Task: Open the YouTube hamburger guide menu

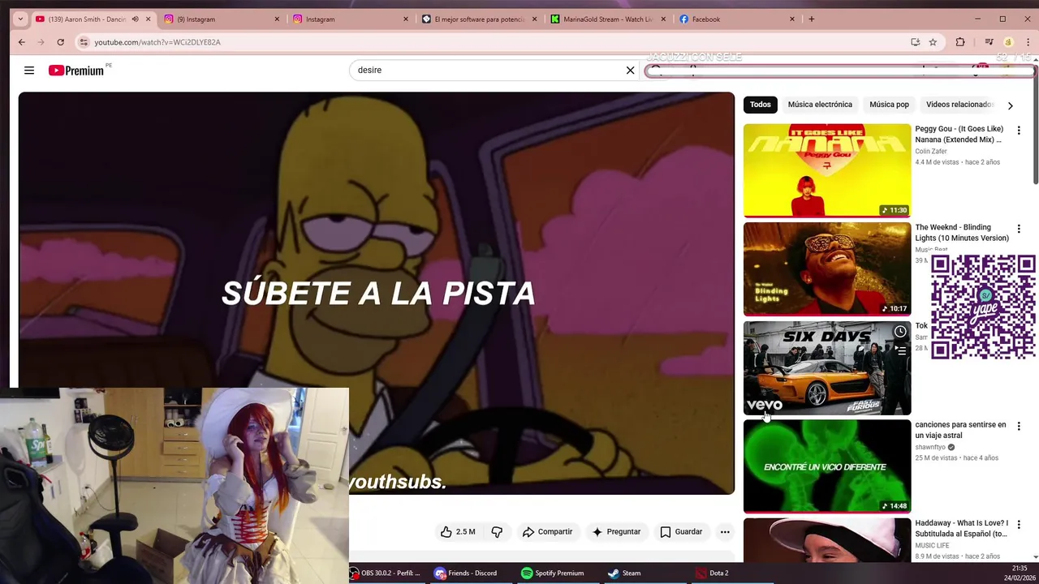Action: 29,71
